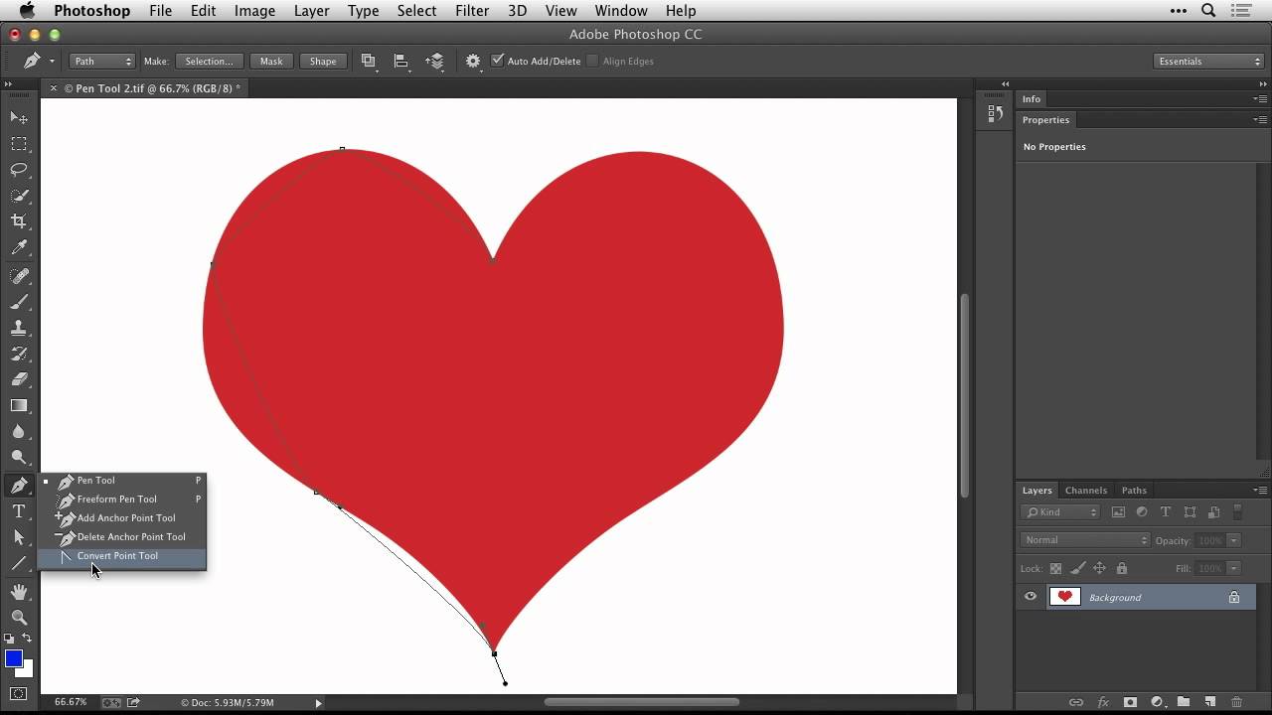This screenshot has width=1272, height=715.
Task: Choose Delete Anchor Point Tool
Action: pyautogui.click(x=121, y=537)
